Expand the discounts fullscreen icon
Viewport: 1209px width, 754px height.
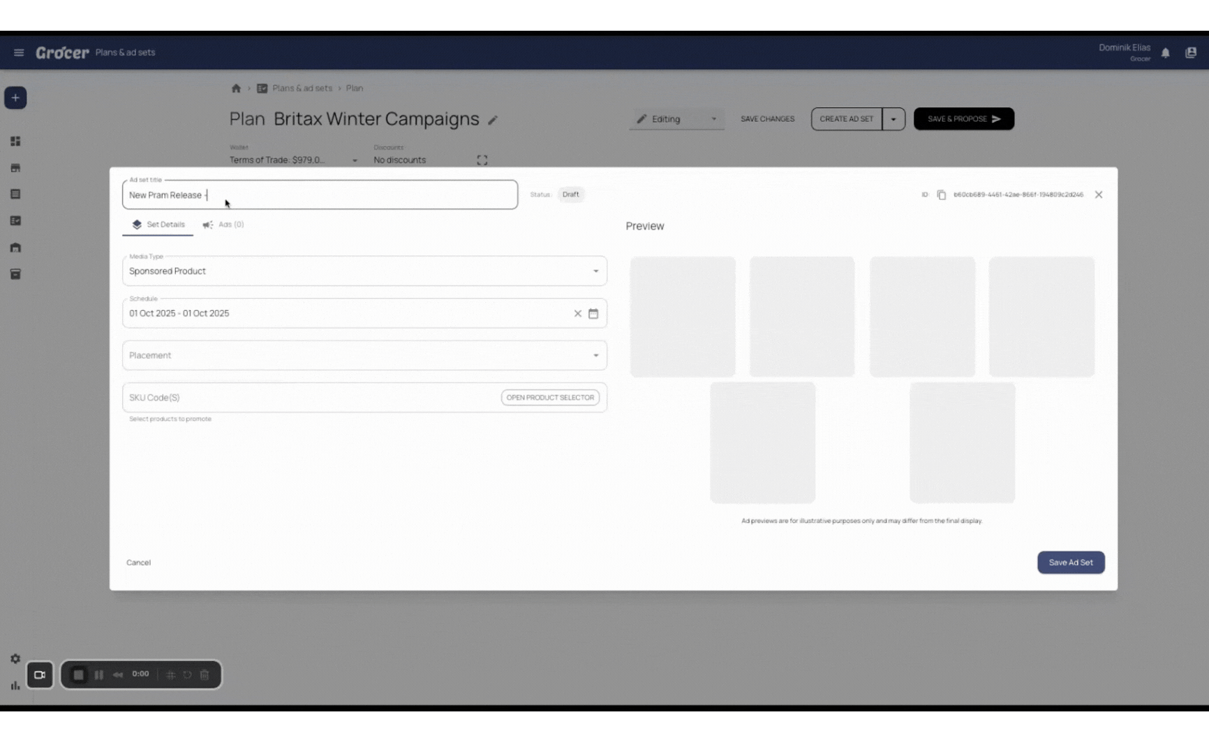click(482, 160)
